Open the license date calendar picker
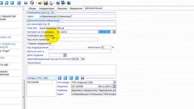The image size is (194, 109). click(114, 86)
